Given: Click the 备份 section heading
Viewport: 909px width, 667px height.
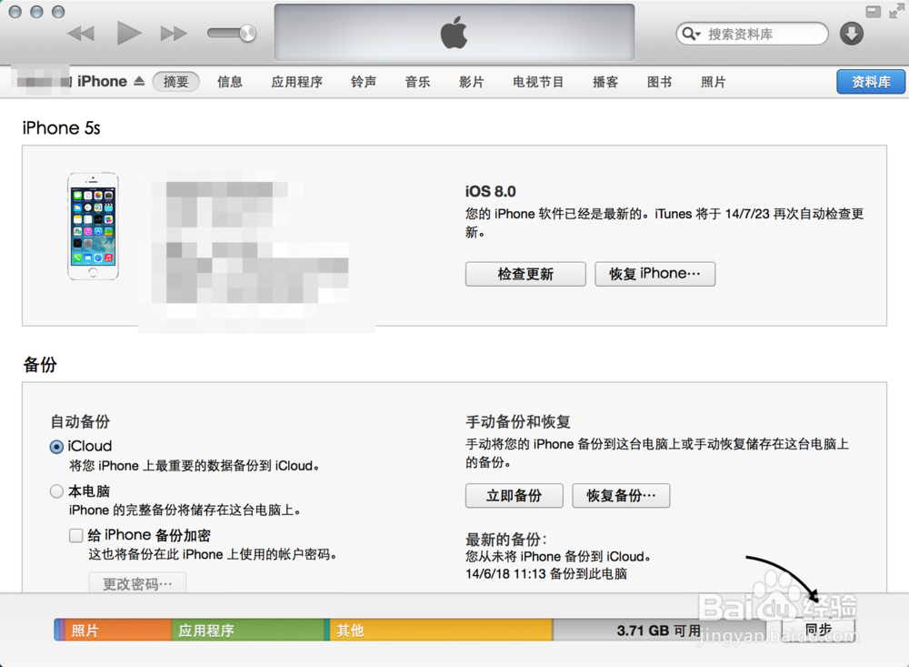Looking at the screenshot, I should [40, 365].
